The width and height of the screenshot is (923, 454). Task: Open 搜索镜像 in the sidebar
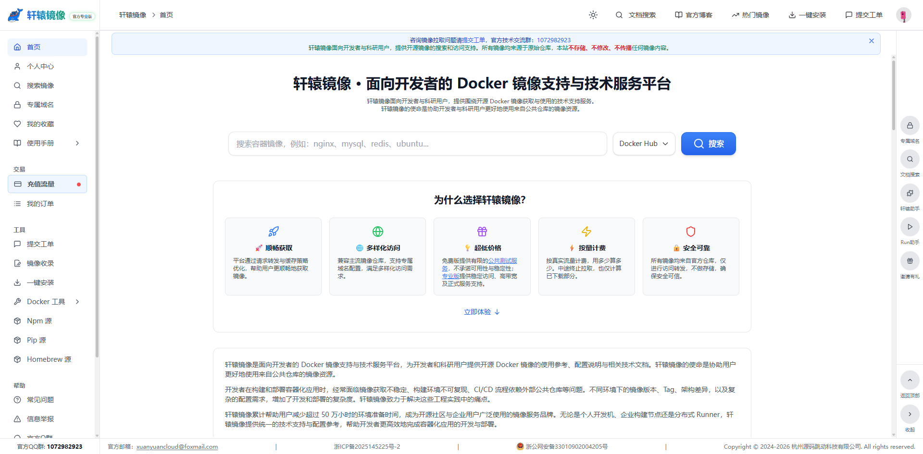coord(47,86)
